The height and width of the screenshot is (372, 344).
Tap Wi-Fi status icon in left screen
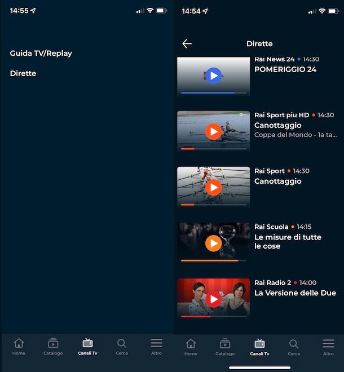pos(150,11)
